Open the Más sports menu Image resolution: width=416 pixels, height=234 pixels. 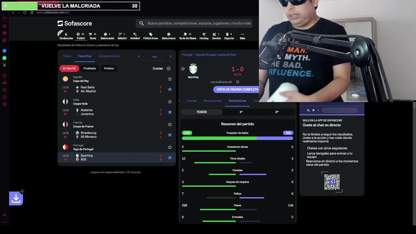(242, 36)
